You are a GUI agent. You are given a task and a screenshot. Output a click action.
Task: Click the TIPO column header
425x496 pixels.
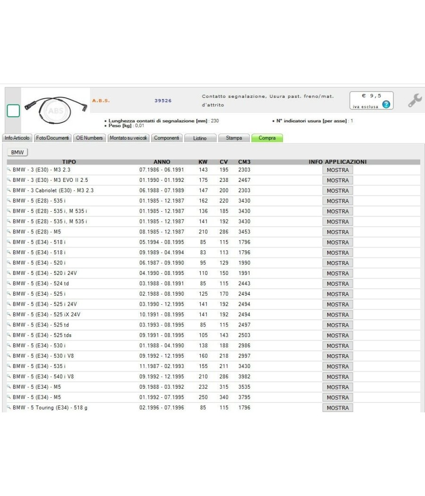[x=69, y=162]
